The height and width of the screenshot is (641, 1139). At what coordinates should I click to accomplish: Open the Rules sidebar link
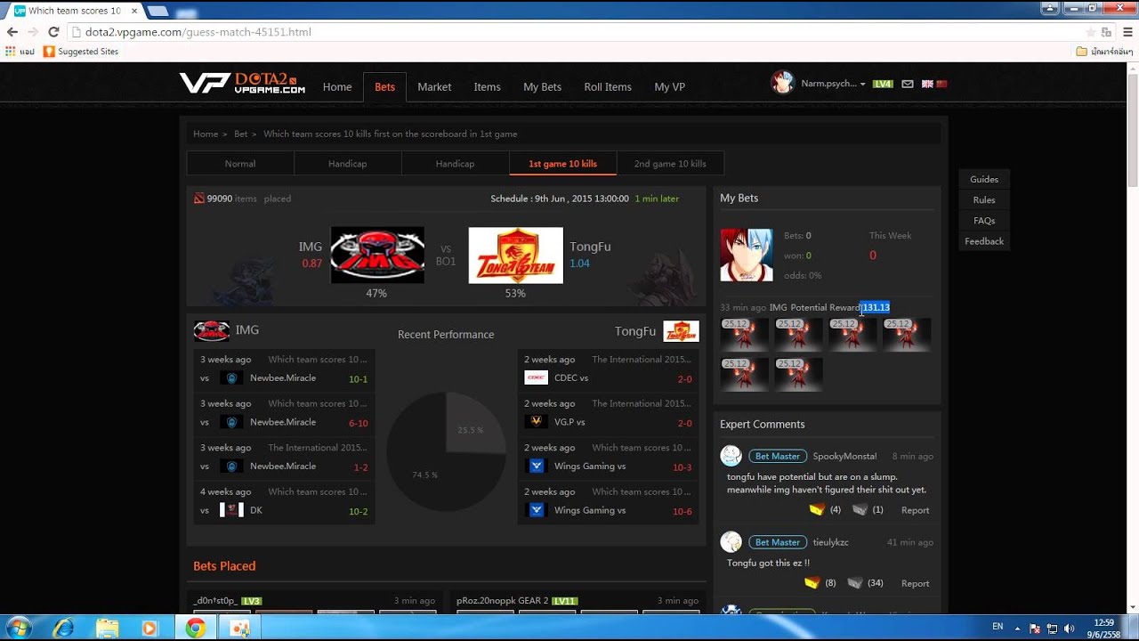coord(983,199)
